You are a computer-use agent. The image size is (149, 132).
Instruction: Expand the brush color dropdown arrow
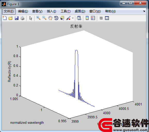73,18
